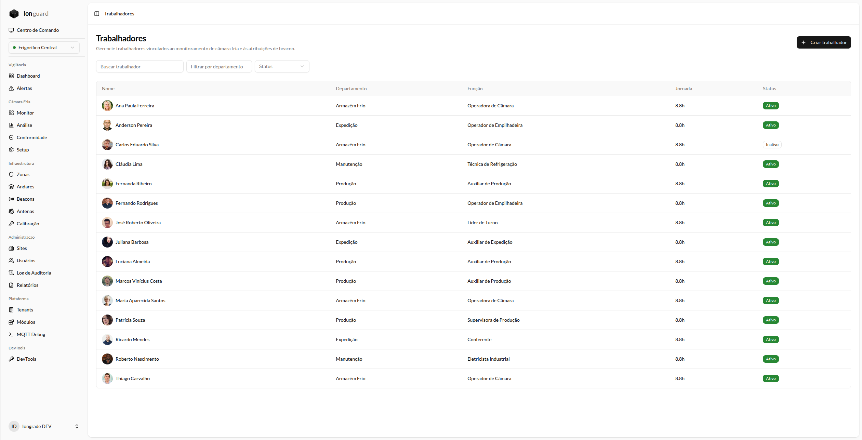This screenshot has width=862, height=440.
Task: Click the Análise bar chart icon
Action: click(11, 125)
